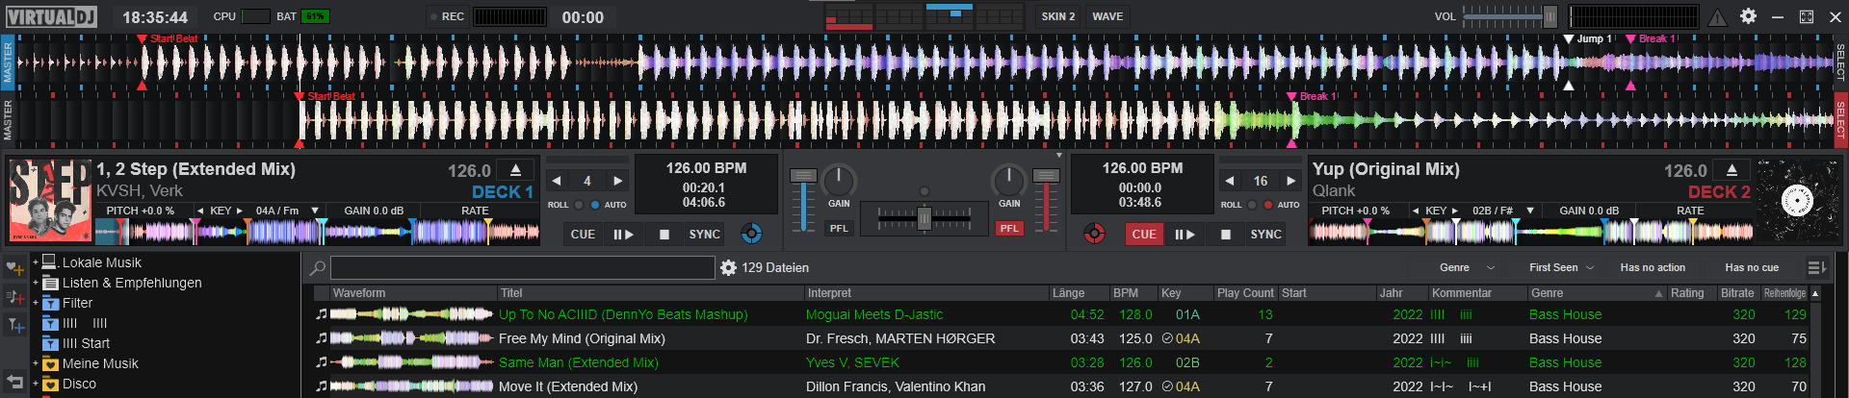Toggle AUTO loop on Deck 1

tap(594, 205)
